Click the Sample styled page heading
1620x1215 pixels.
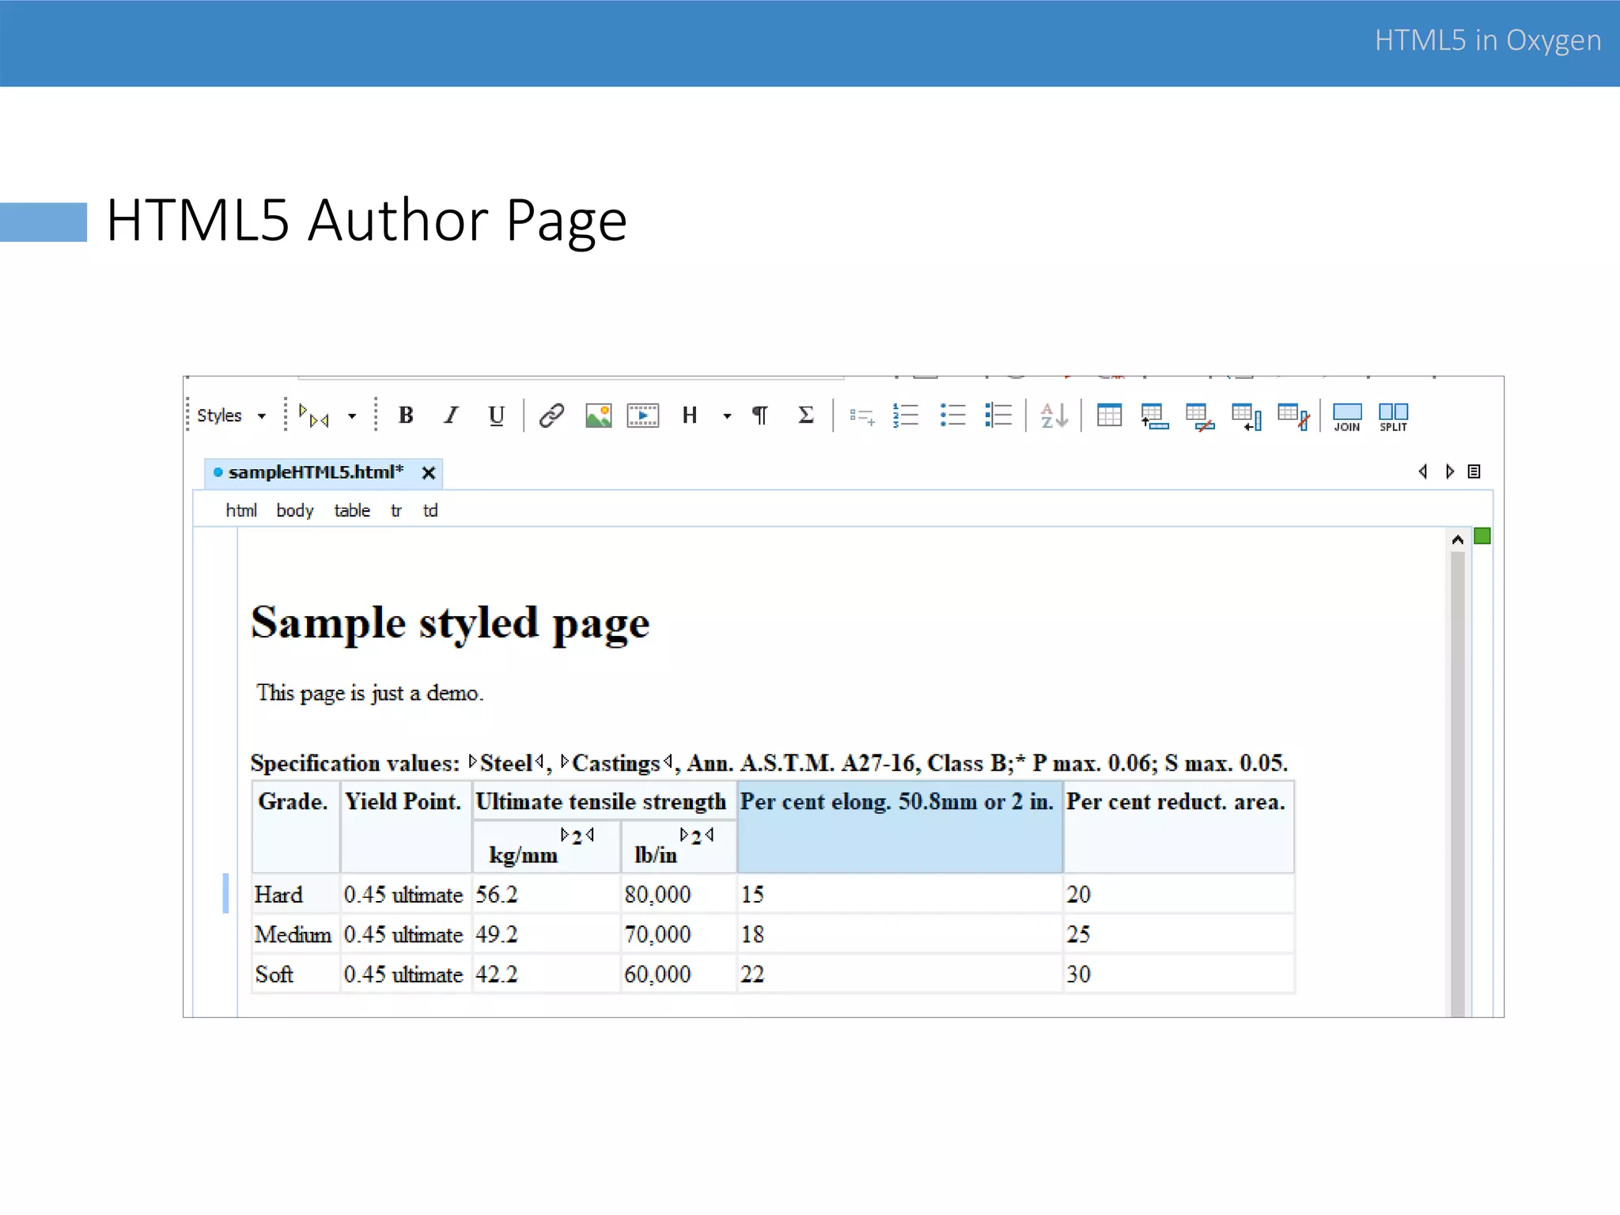[x=450, y=623]
